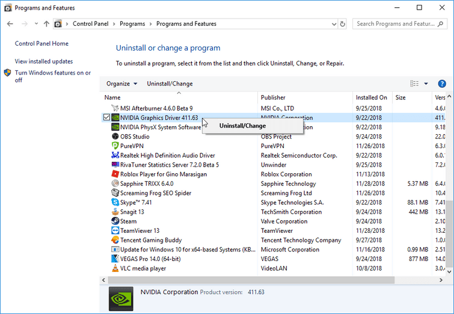Click the MSI Afterburner program icon

click(115, 108)
